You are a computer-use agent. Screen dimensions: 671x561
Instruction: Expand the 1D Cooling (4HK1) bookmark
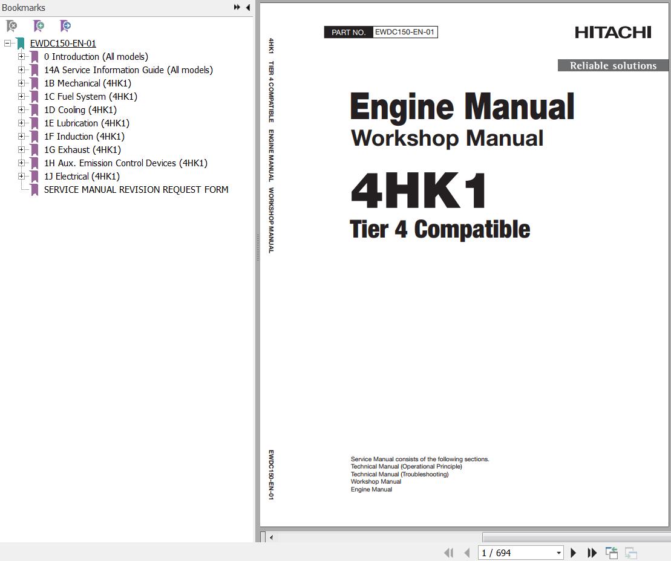pos(21,109)
